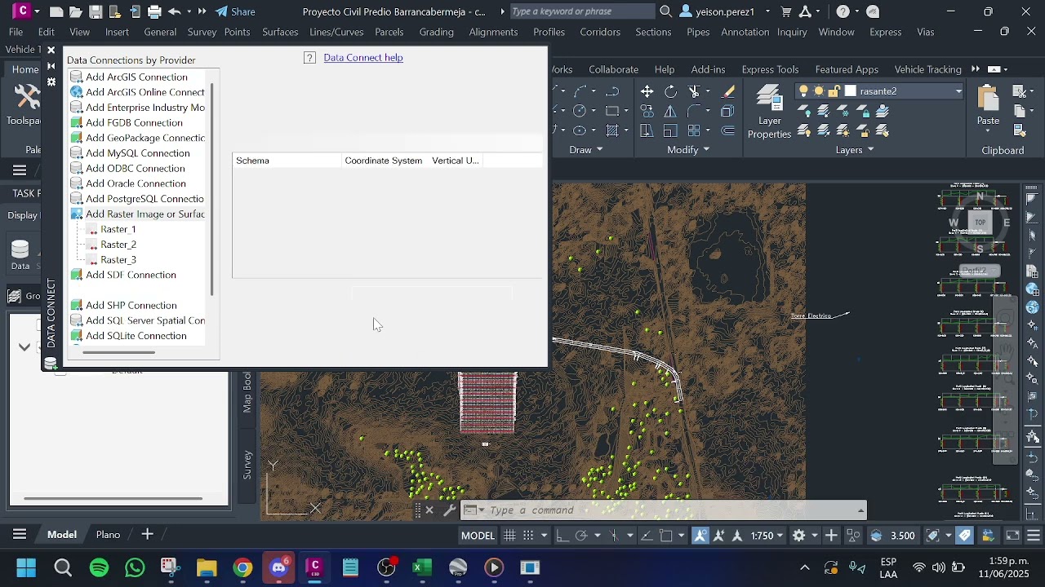Click the Data Connect help question icon
1045x587 pixels.
309,58
